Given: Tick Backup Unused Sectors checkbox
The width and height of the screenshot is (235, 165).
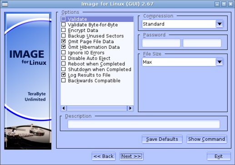Looking at the screenshot, I should [64, 36].
